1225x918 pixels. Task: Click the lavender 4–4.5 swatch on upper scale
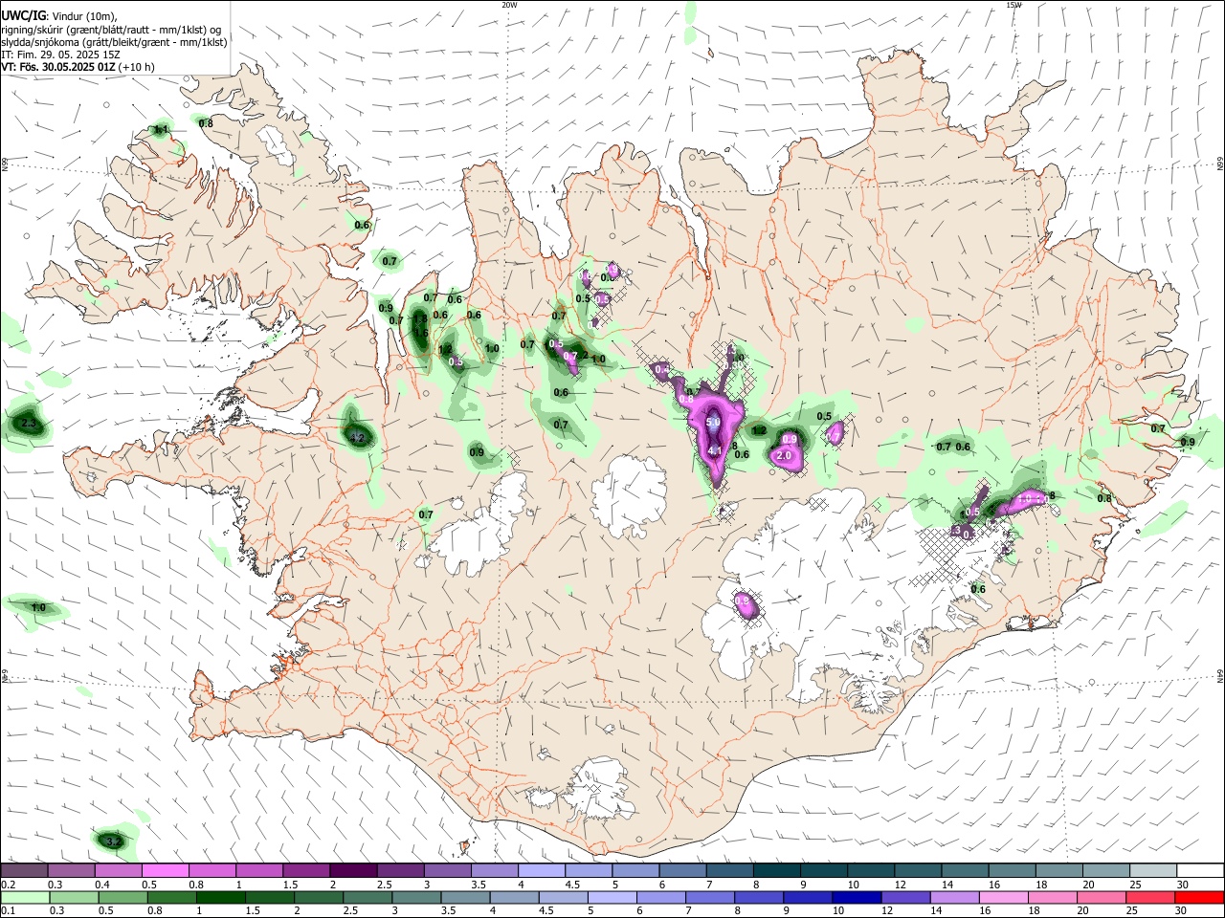(x=541, y=870)
